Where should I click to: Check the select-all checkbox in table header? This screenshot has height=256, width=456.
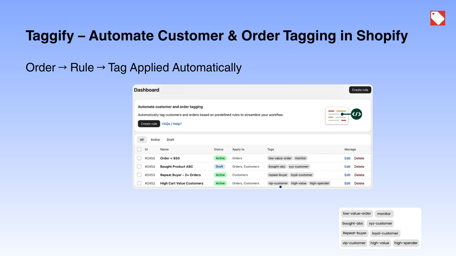(139, 149)
